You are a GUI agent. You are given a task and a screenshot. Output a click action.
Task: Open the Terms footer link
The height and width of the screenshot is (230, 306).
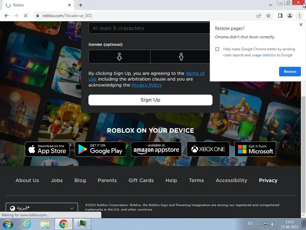tap(196, 180)
